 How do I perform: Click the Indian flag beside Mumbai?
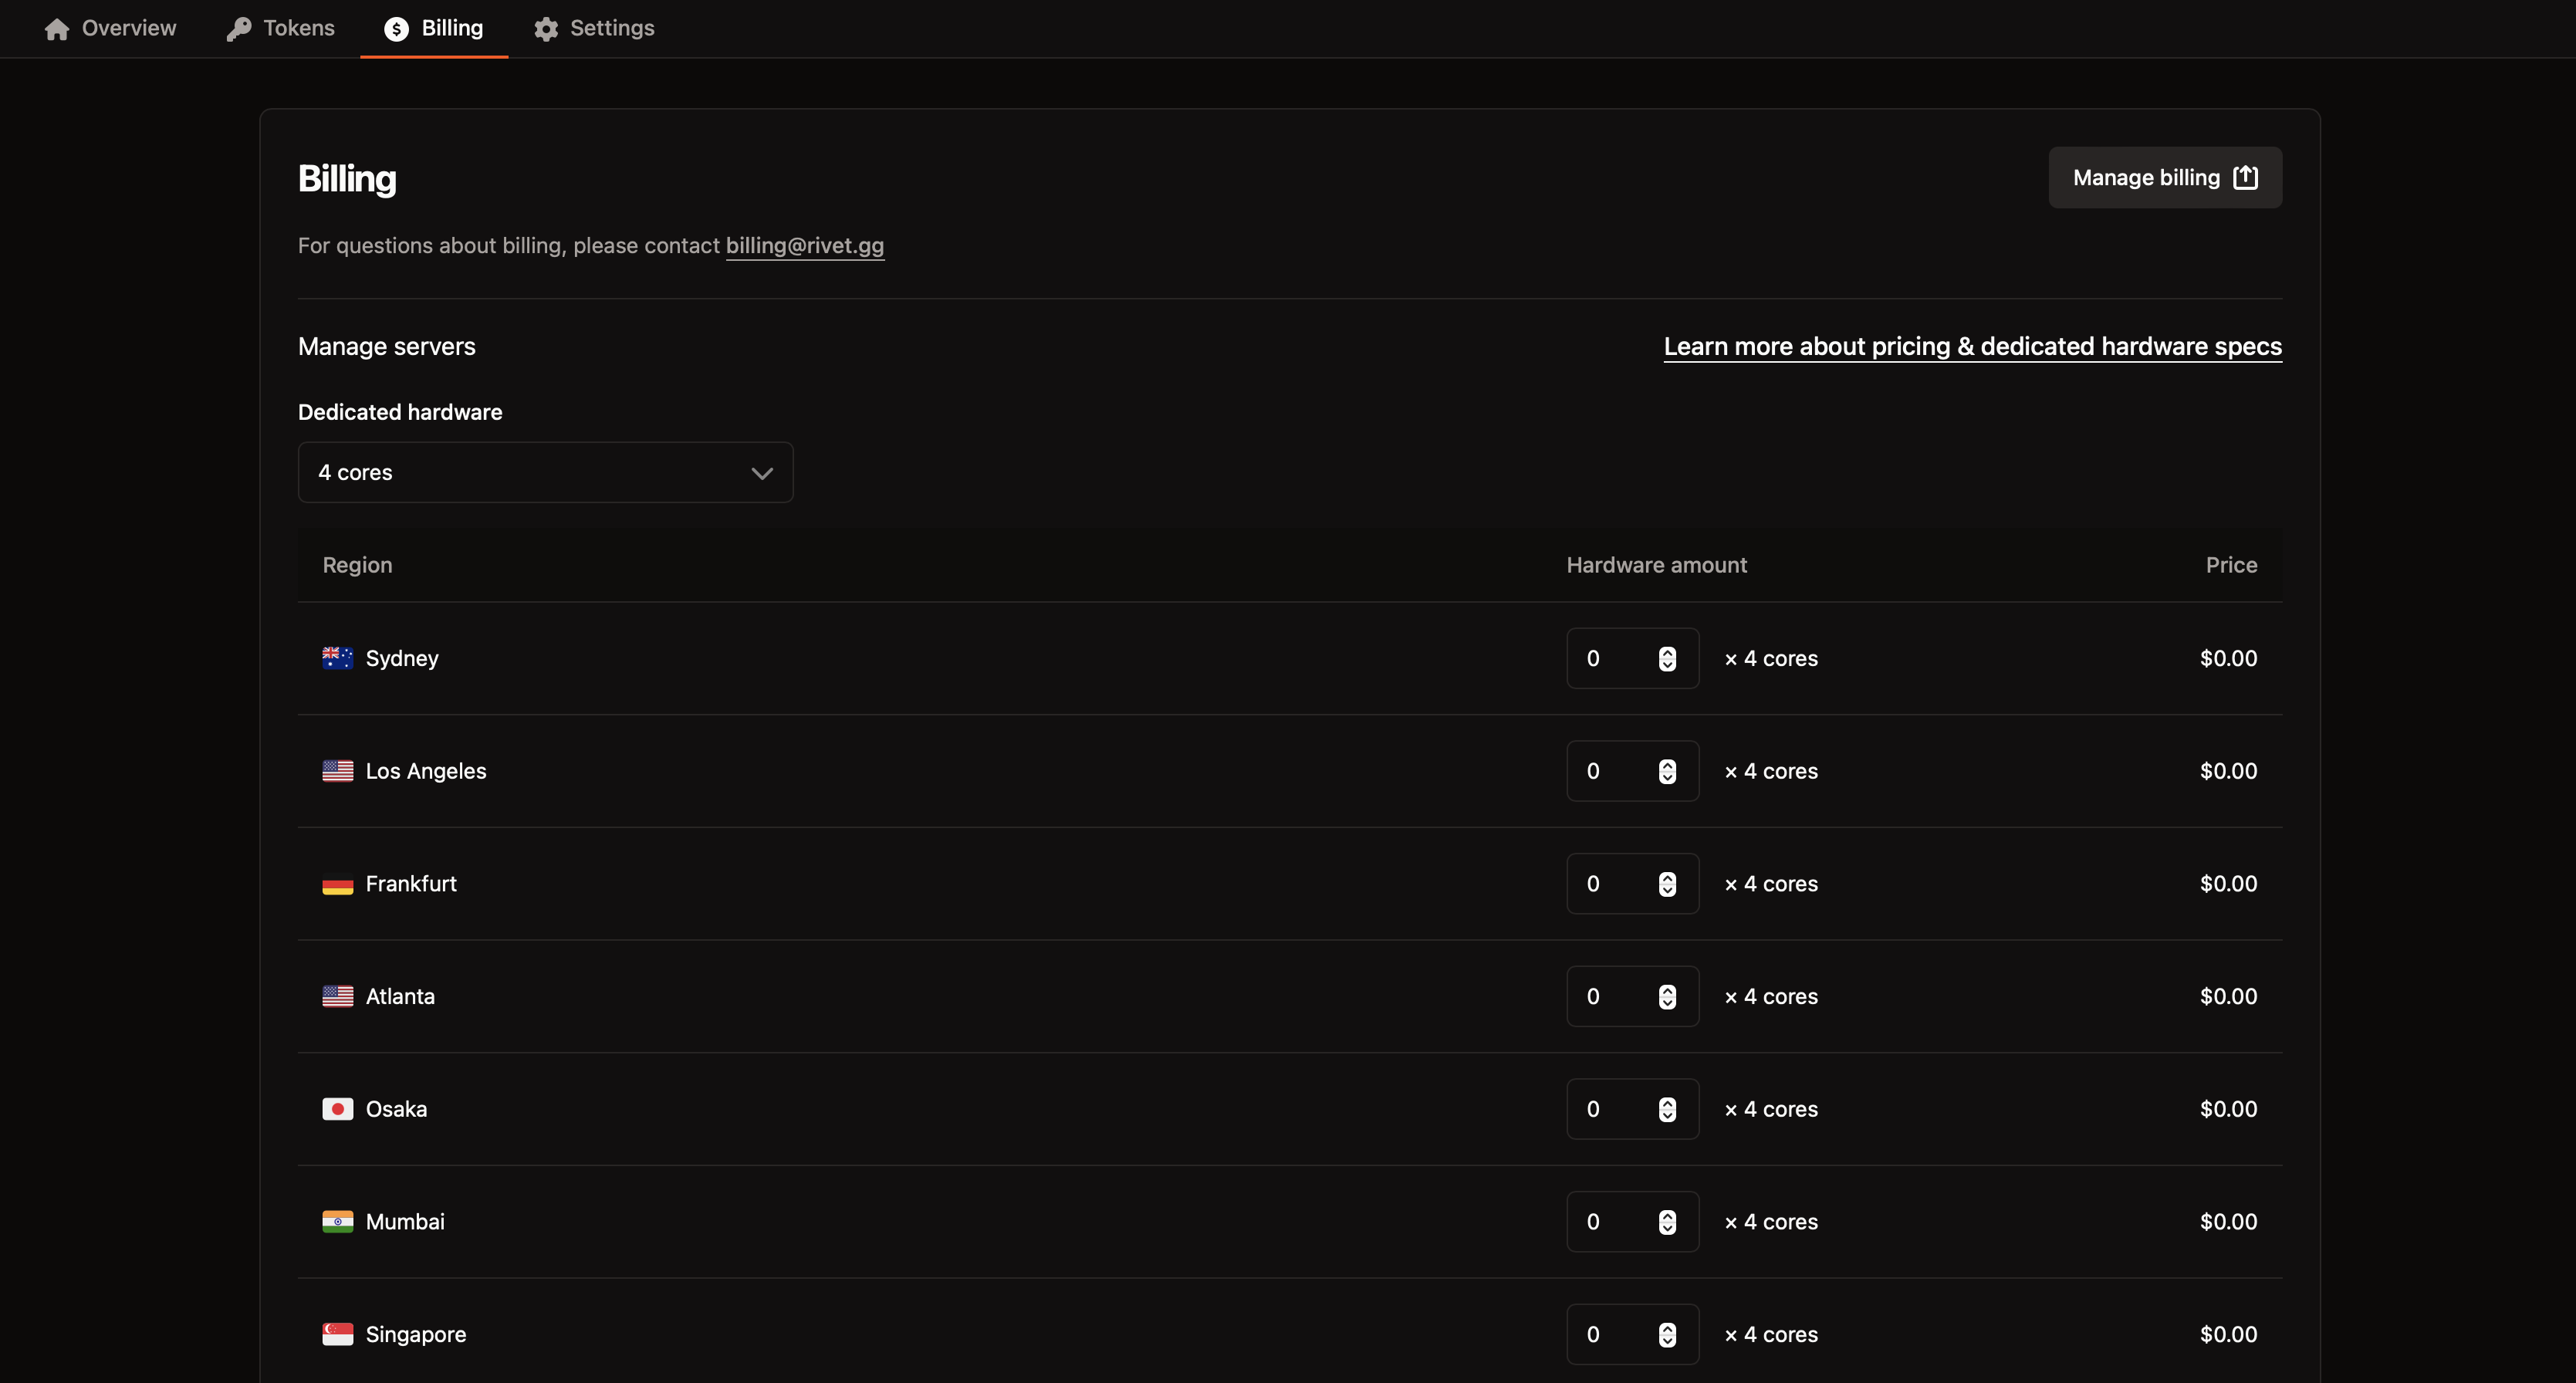pyautogui.click(x=337, y=1222)
